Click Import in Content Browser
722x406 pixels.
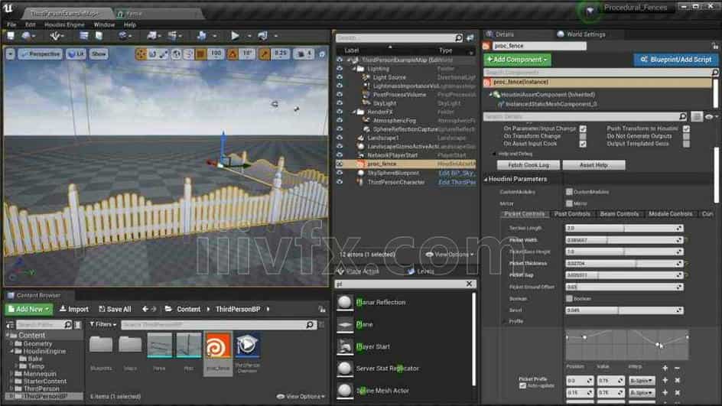74,310
